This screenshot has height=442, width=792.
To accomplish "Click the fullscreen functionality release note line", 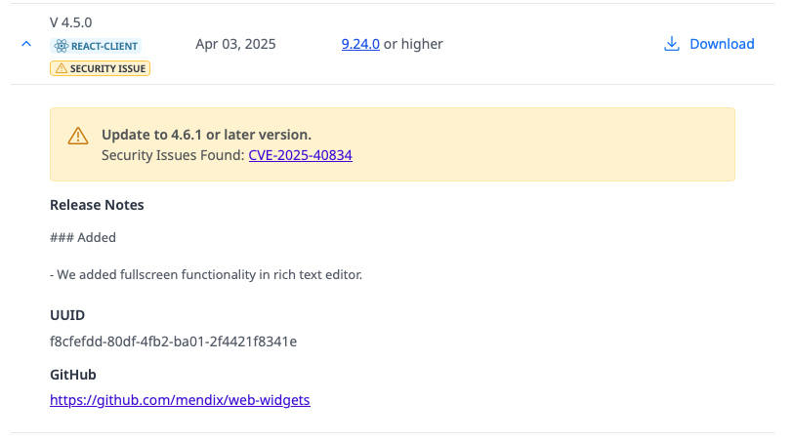I will tap(206, 274).
